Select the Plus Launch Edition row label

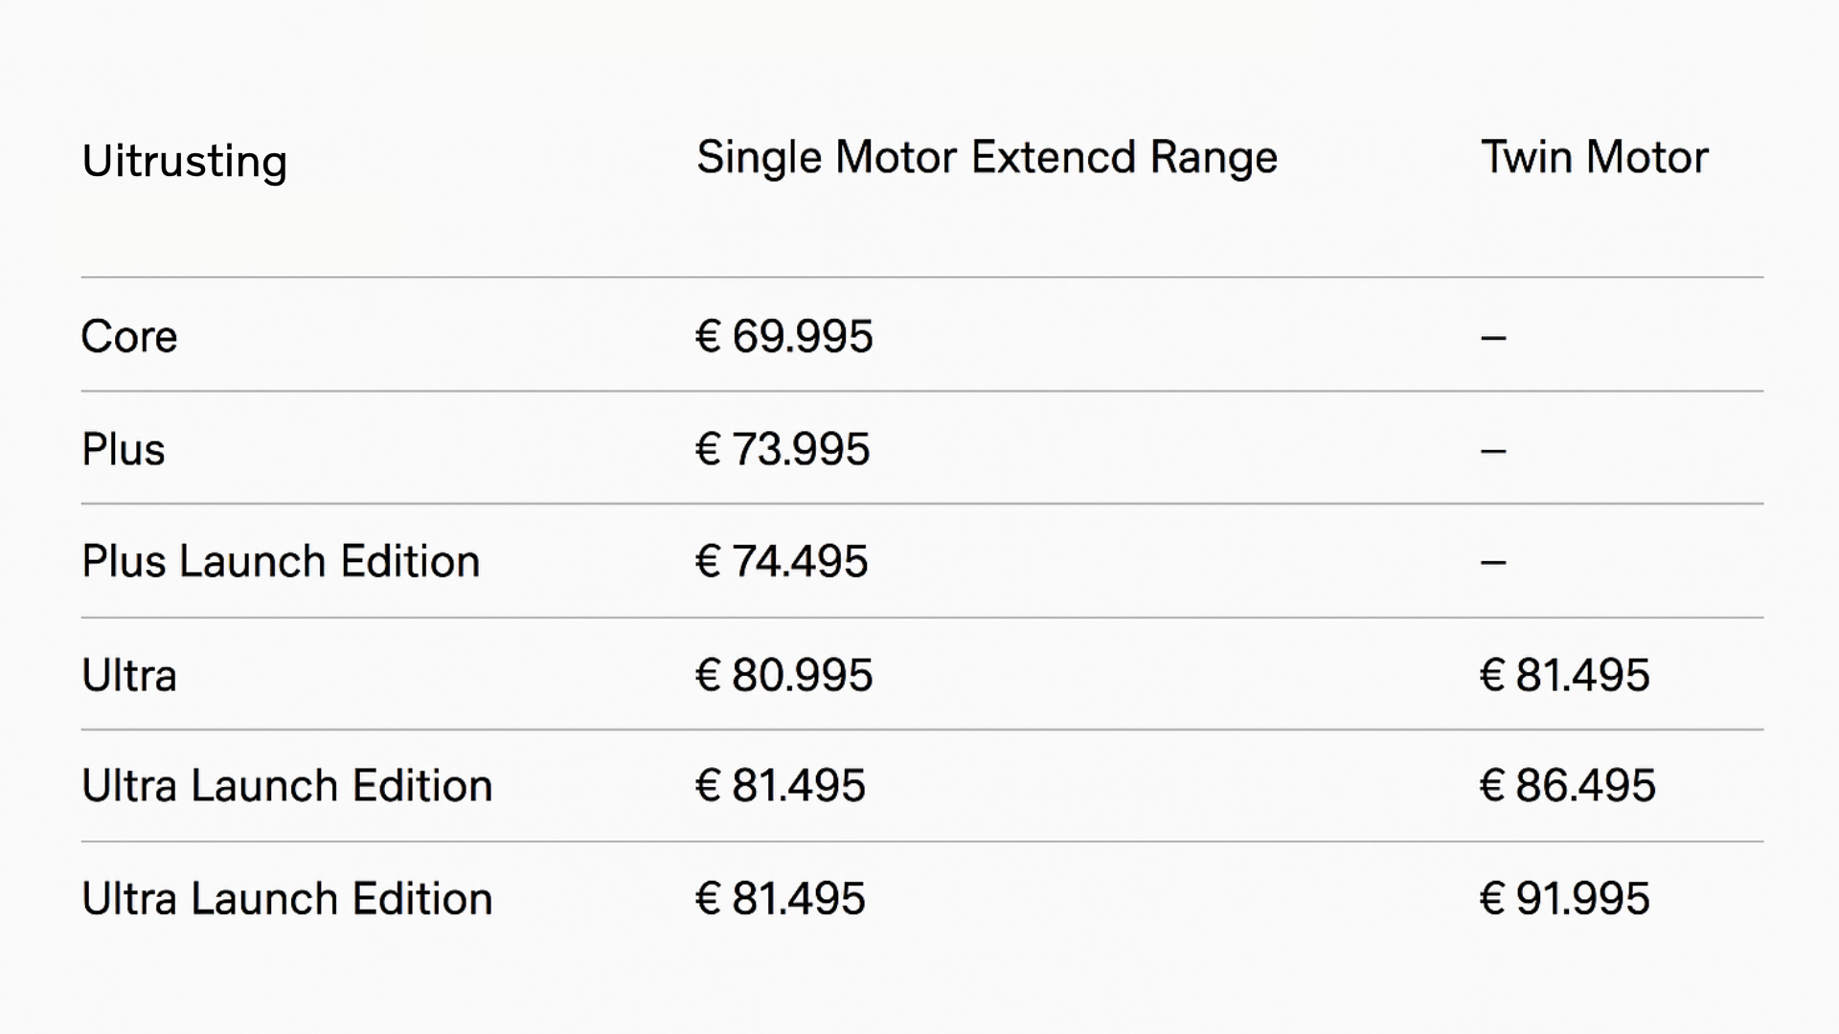tap(281, 561)
